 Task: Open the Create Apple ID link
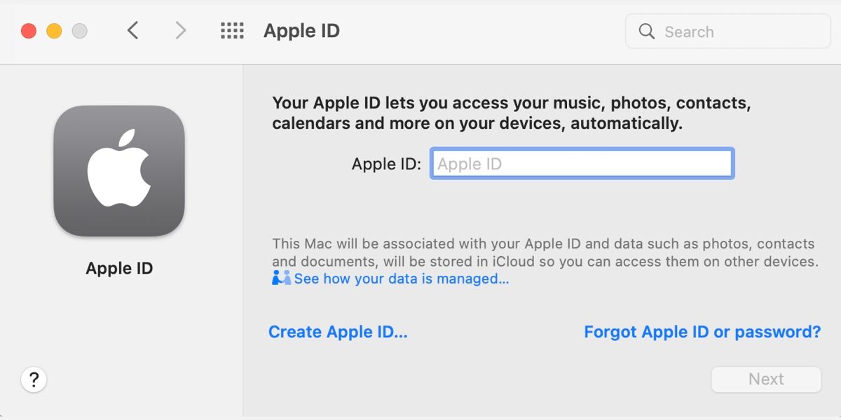coord(338,331)
